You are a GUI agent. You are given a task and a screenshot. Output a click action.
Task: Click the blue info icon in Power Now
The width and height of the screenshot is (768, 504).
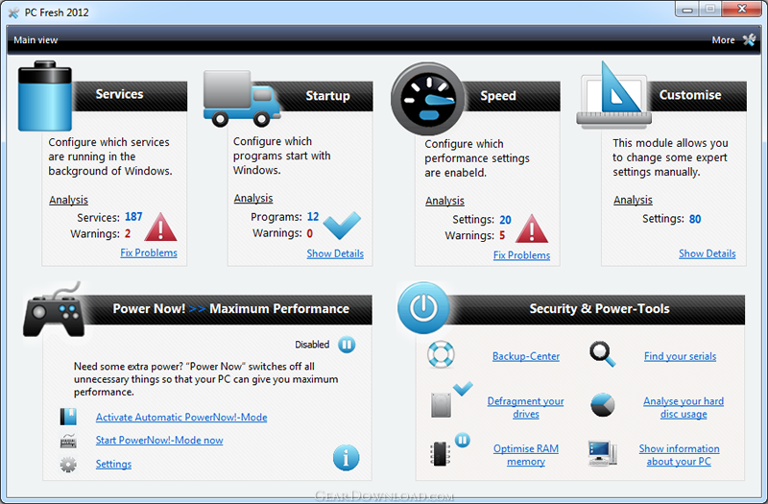(x=346, y=458)
